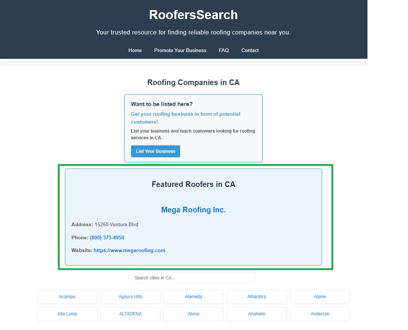Select the Acampo city button
The width and height of the screenshot is (408, 330).
coord(67,297)
